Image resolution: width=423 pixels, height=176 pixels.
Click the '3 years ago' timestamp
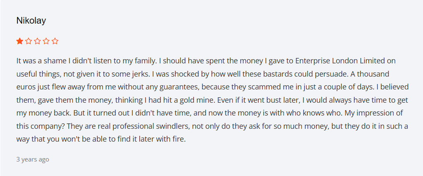click(33, 159)
